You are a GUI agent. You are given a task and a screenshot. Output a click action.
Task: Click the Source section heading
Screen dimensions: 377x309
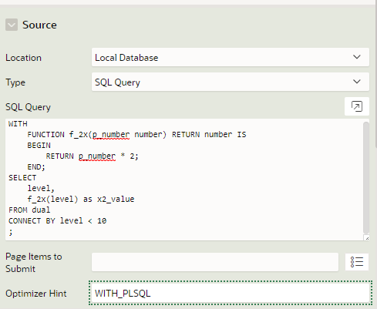point(39,25)
